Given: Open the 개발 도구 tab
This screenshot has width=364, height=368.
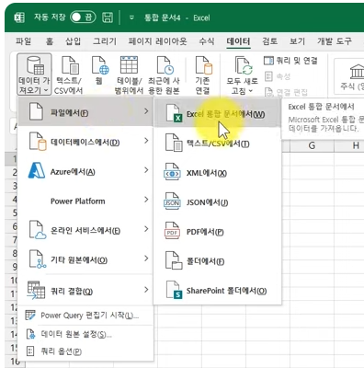Looking at the screenshot, I should click(335, 41).
